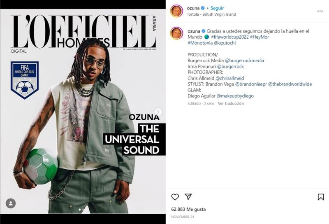Open ozuna avatar beside the caption
329x224 pixels.
click(x=176, y=33)
